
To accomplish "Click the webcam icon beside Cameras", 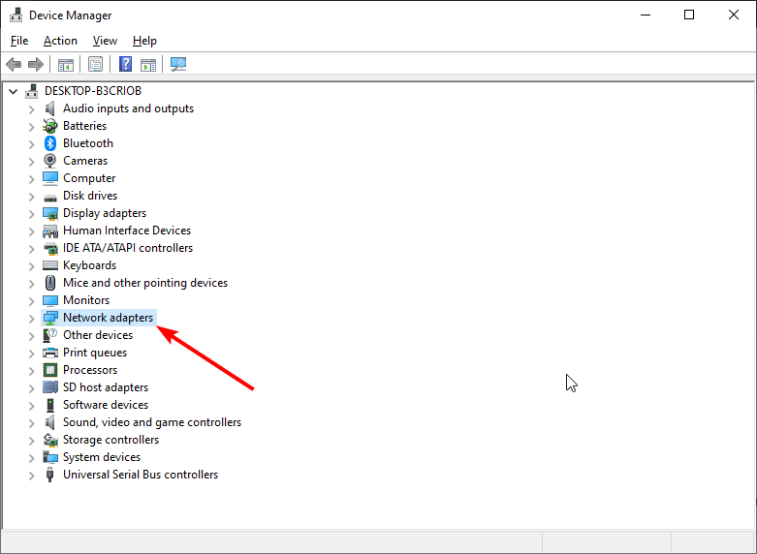I will point(49,161).
